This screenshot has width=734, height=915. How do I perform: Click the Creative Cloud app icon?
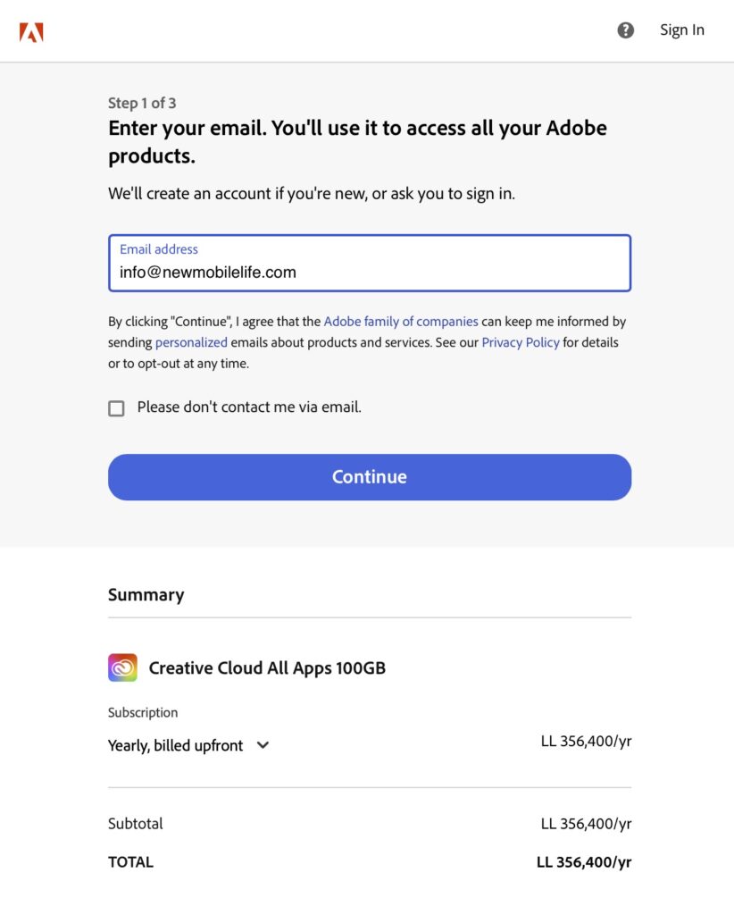pos(122,667)
